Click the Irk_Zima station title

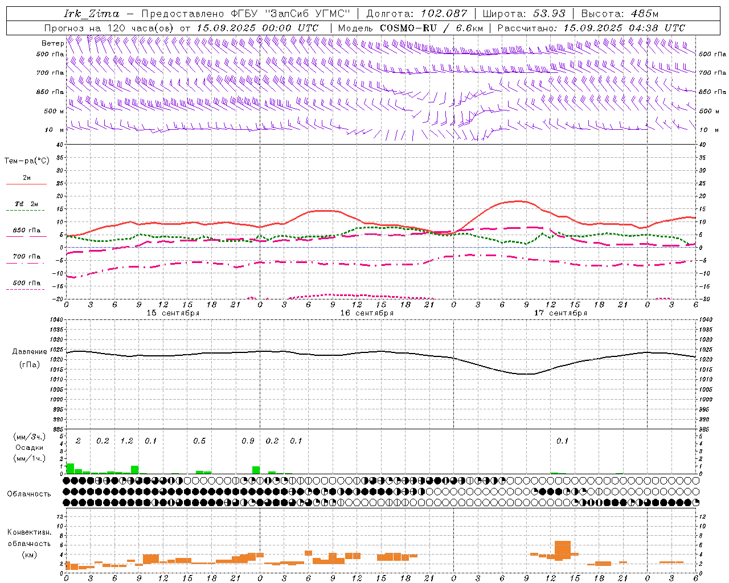(92, 14)
